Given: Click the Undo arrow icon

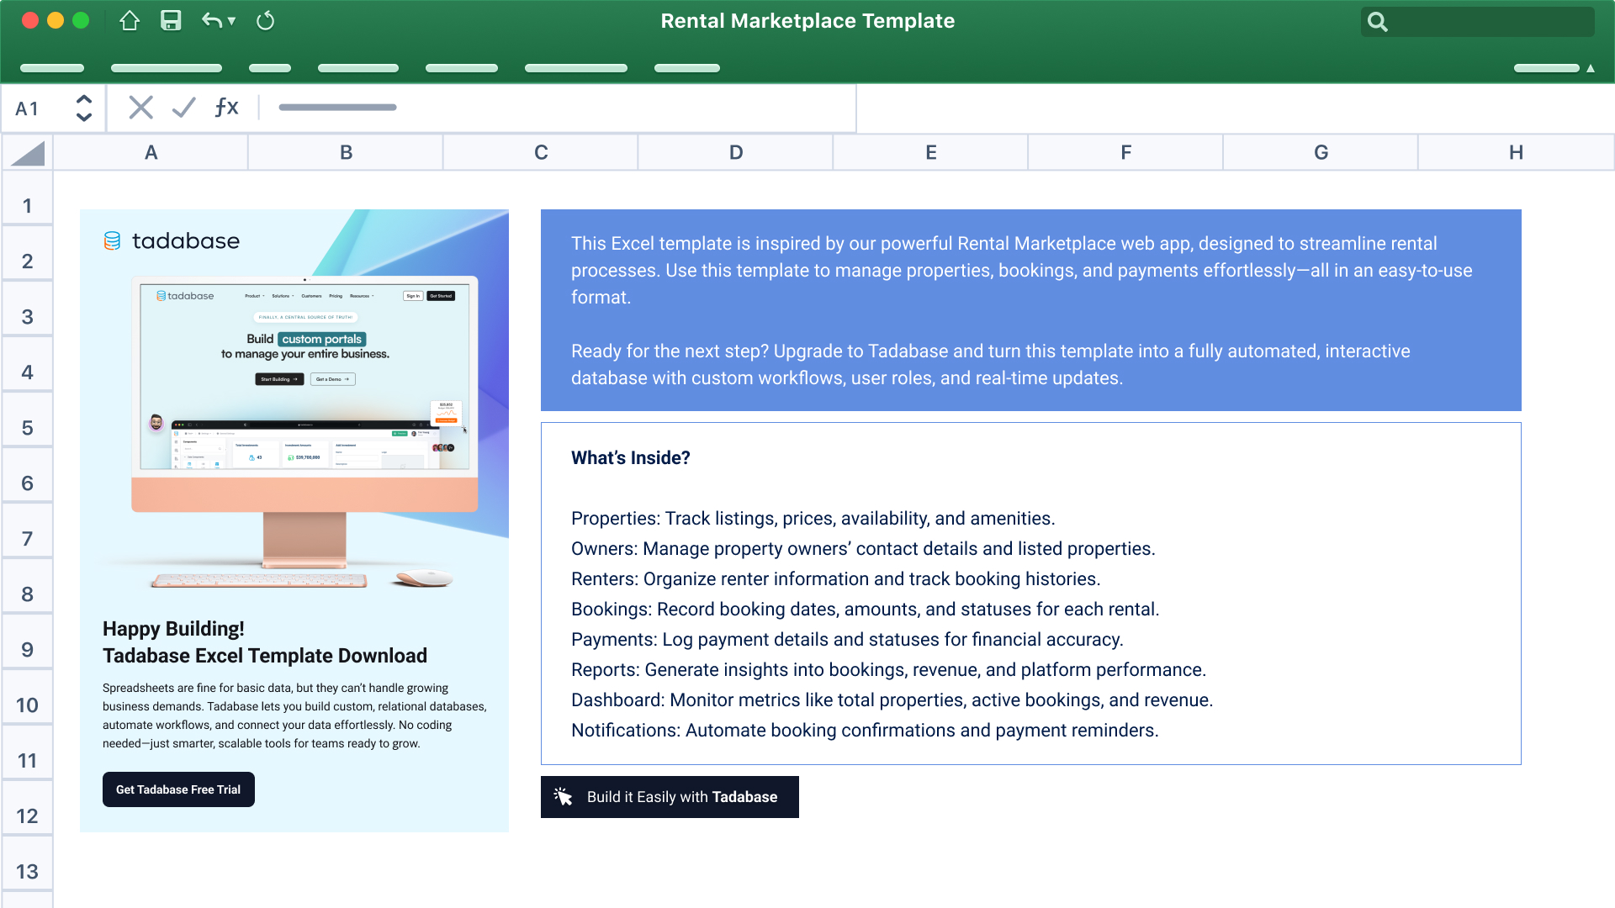Looking at the screenshot, I should tap(211, 21).
